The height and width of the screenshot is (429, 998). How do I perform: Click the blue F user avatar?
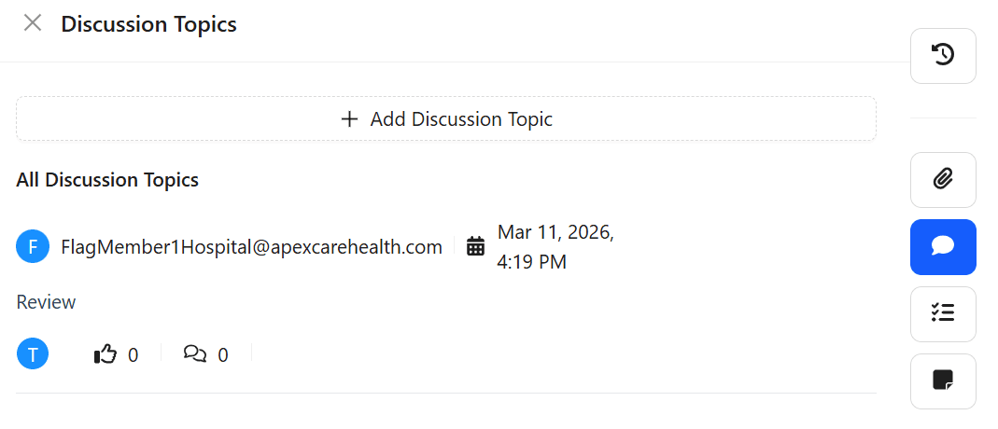click(x=33, y=247)
